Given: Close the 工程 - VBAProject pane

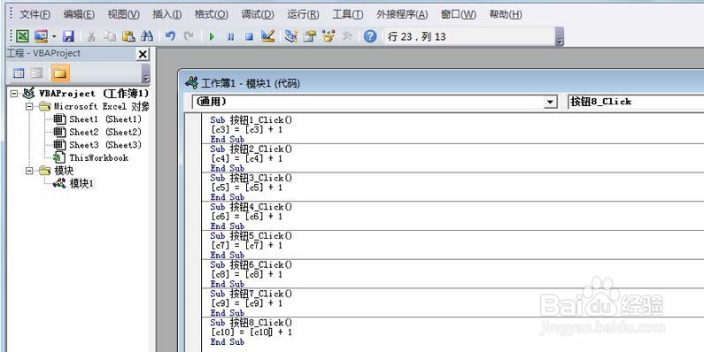Looking at the screenshot, I should pyautogui.click(x=143, y=54).
